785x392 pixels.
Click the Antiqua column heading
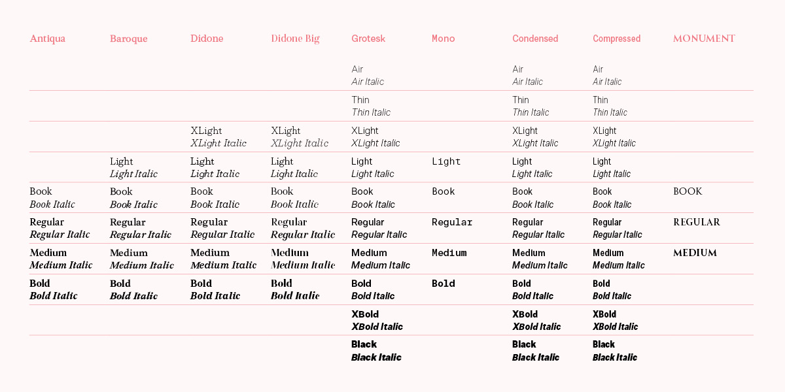coord(48,39)
